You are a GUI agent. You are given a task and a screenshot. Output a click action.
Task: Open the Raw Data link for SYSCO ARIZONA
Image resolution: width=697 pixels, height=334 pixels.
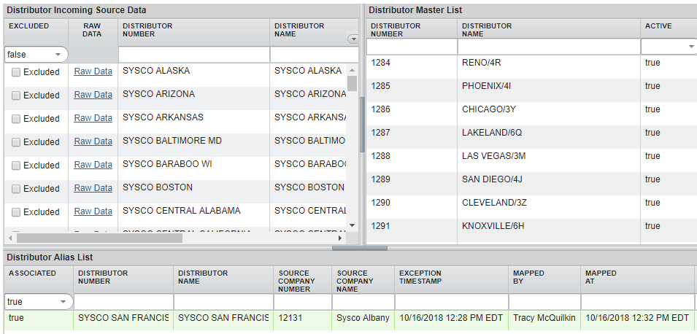click(x=93, y=95)
